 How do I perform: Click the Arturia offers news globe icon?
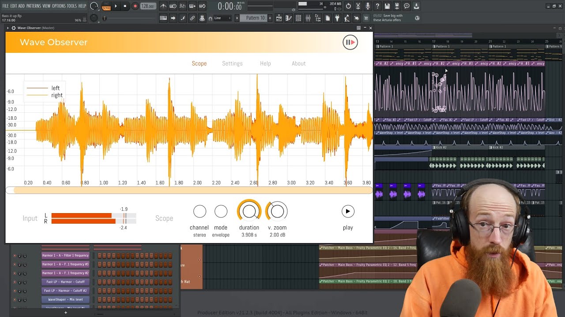click(x=417, y=18)
